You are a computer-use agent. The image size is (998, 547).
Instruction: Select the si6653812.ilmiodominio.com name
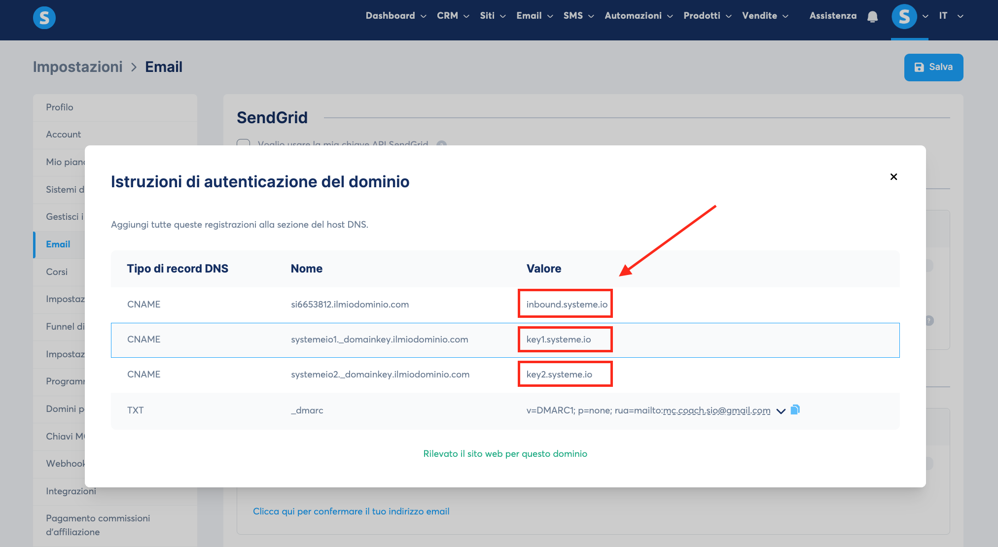pyautogui.click(x=350, y=305)
